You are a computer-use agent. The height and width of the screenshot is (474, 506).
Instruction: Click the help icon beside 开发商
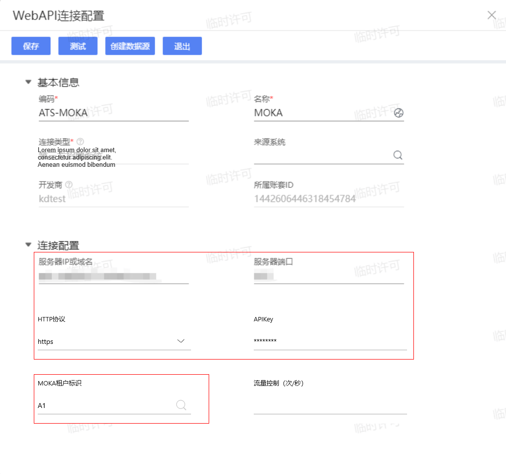pyautogui.click(x=69, y=184)
